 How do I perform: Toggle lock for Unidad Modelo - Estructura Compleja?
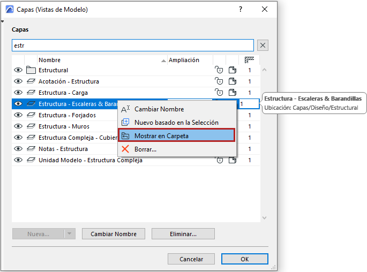[x=220, y=160]
